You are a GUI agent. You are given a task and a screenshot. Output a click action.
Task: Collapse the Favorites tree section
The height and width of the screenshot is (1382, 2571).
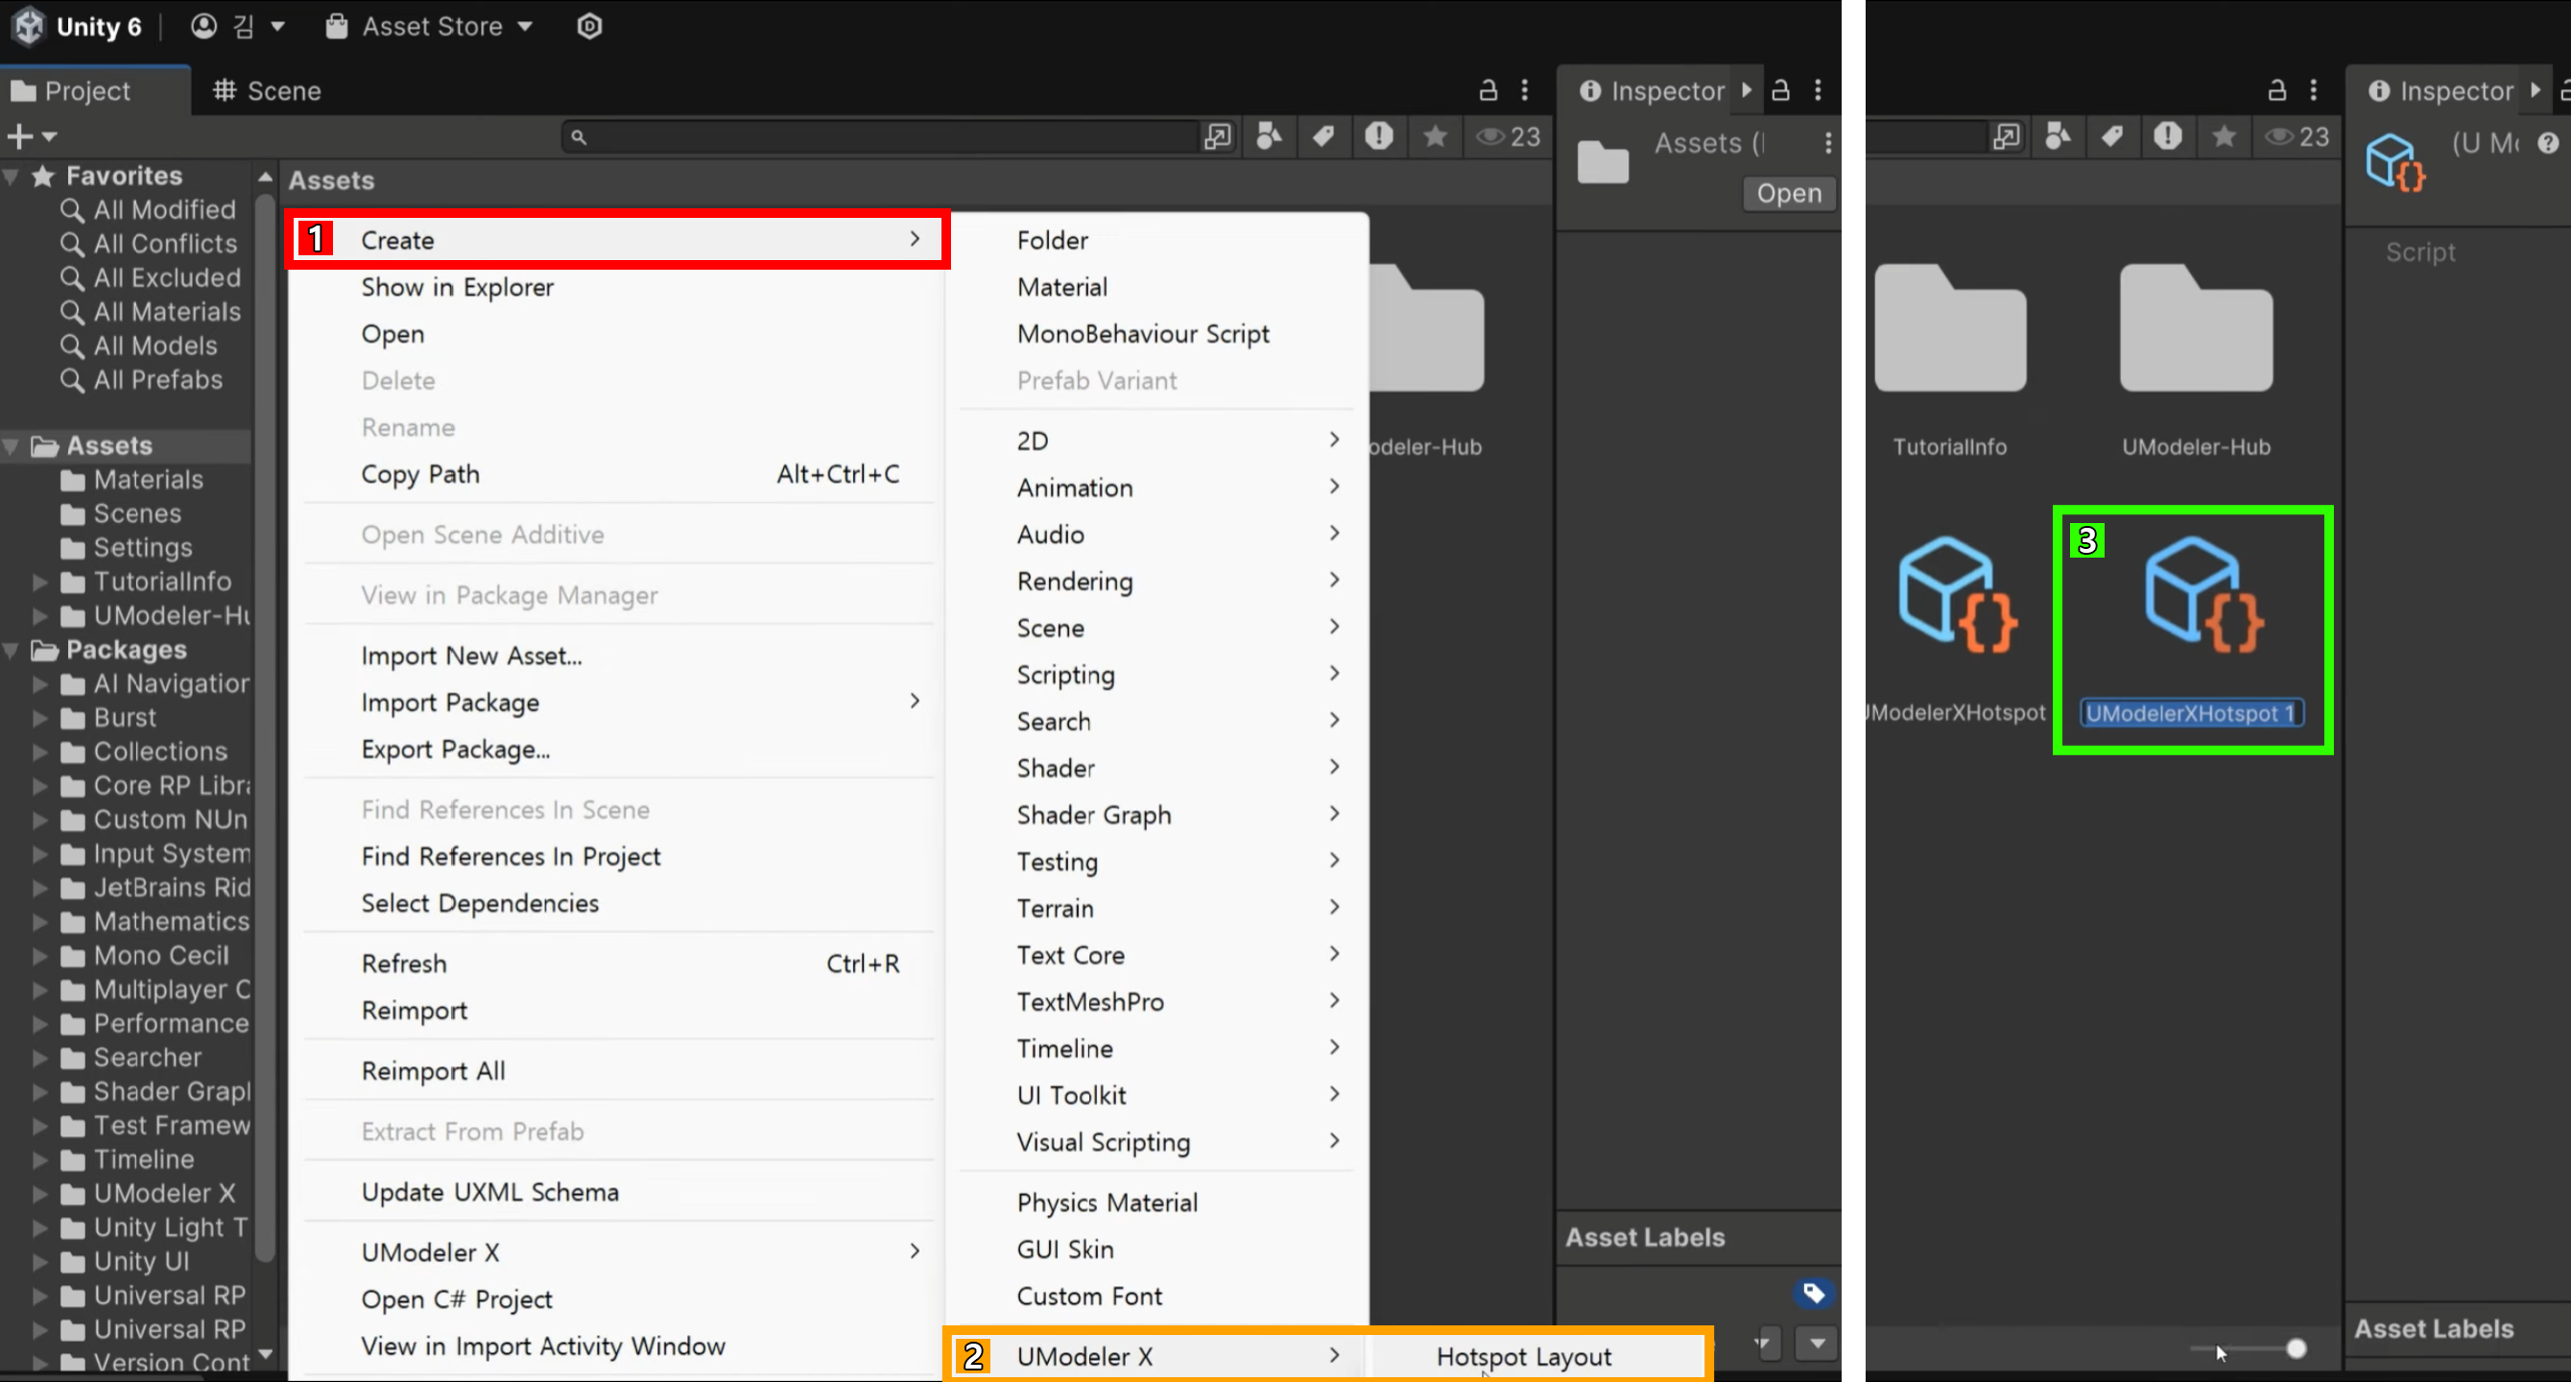(11, 177)
